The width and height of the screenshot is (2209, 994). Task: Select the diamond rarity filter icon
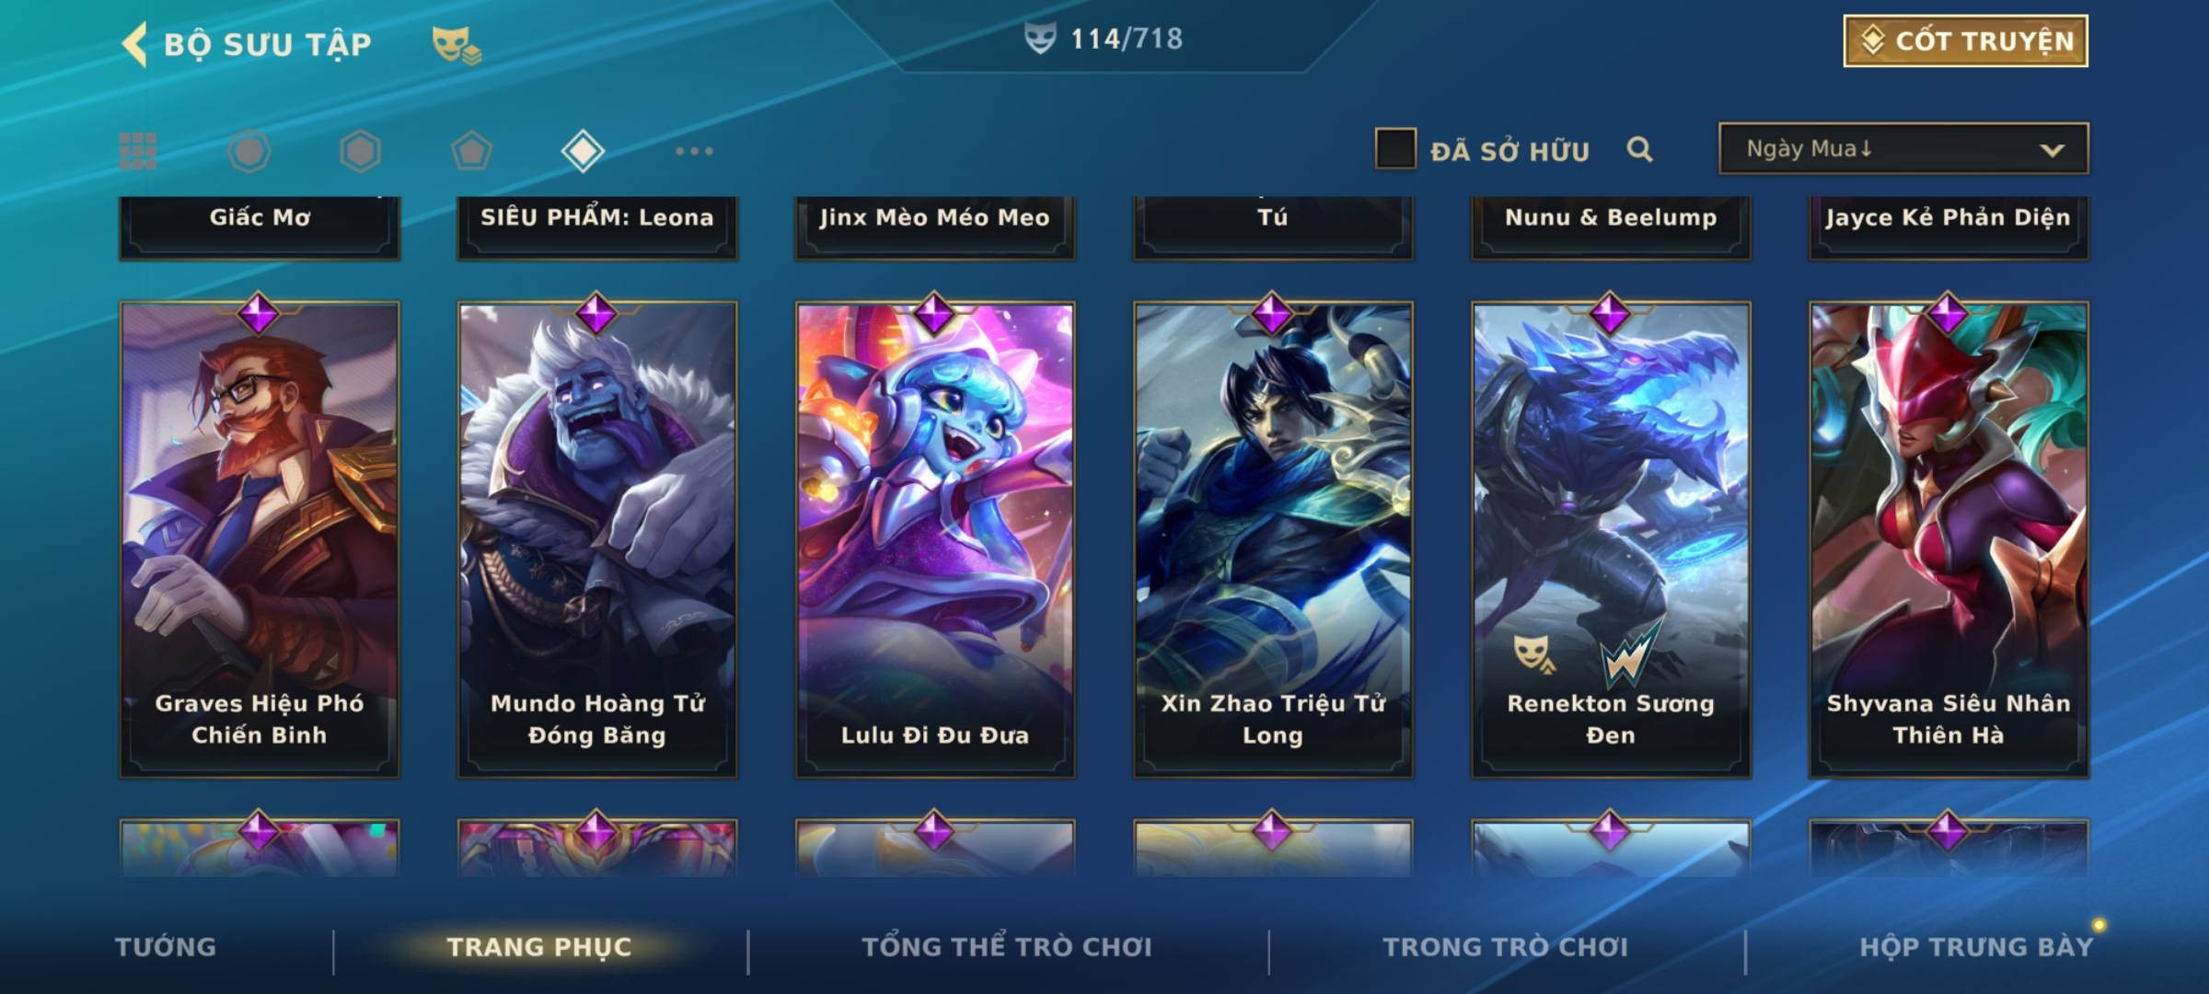(x=583, y=151)
